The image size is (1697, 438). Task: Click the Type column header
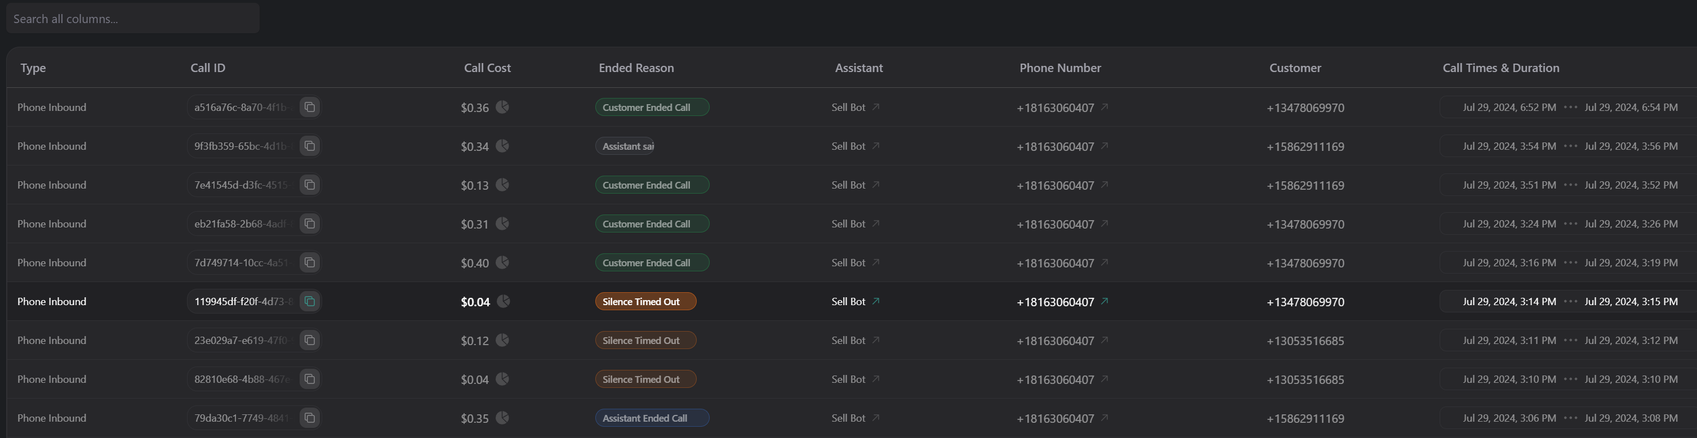click(33, 68)
